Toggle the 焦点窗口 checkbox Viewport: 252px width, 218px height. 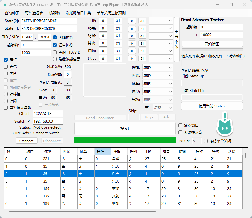pyautogui.click(x=181, y=126)
